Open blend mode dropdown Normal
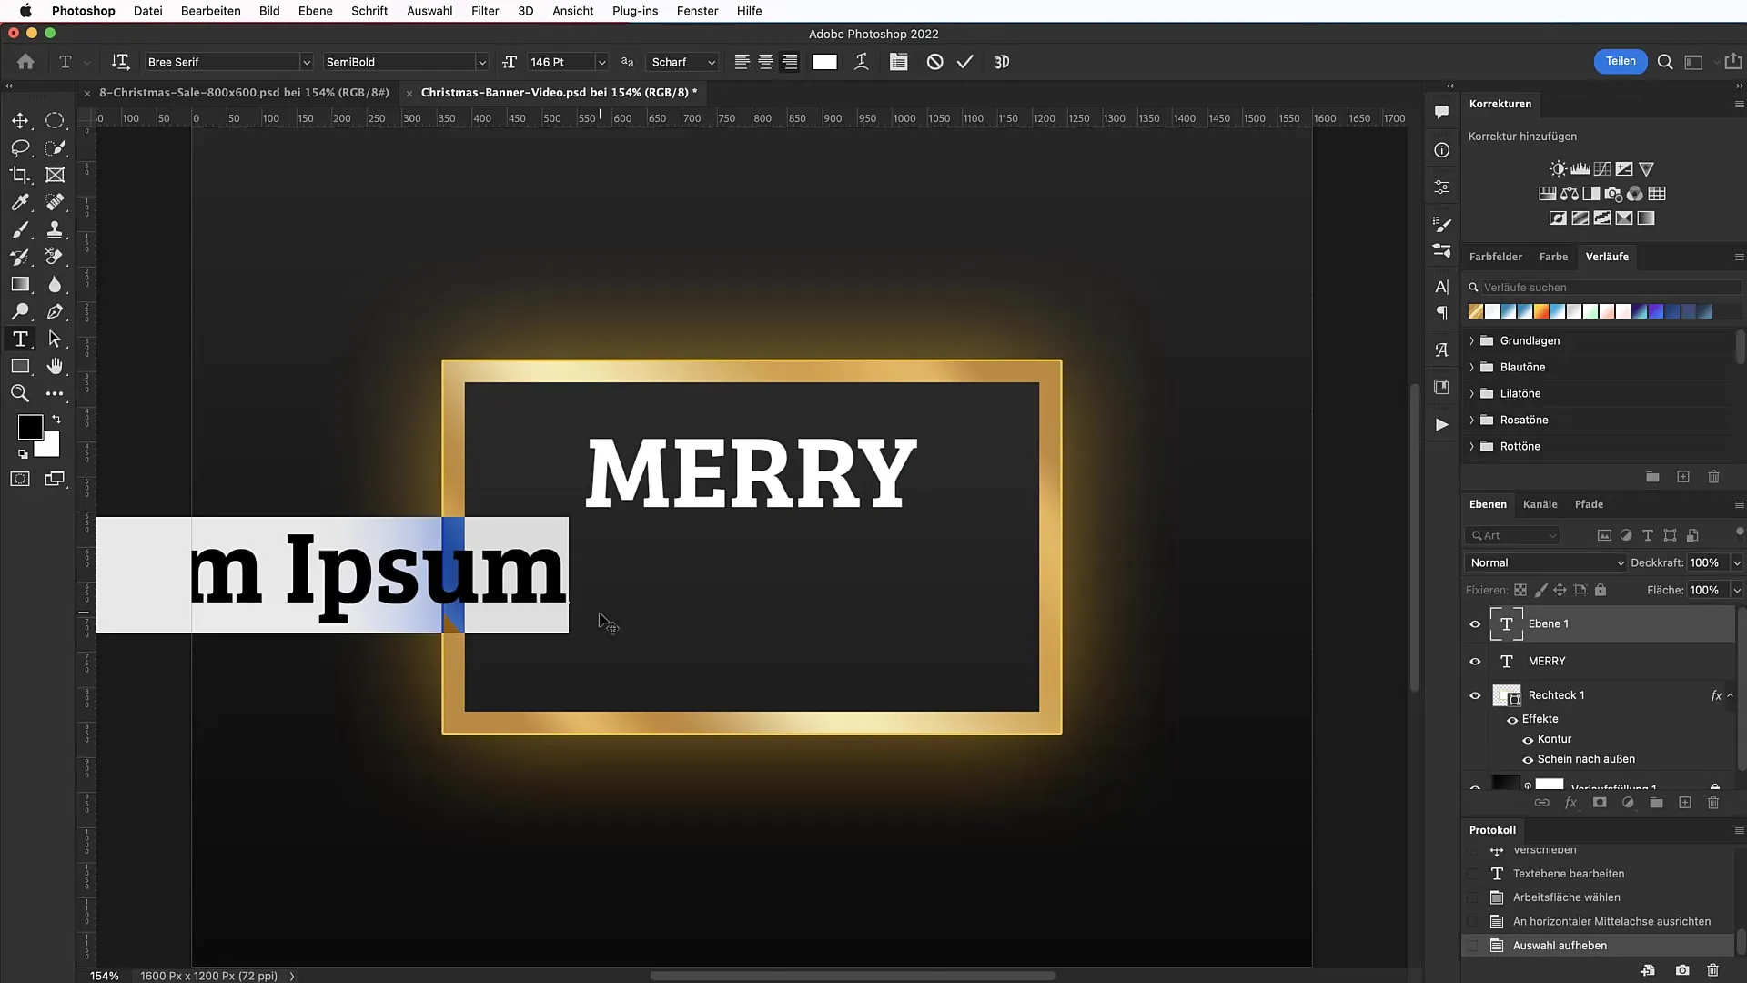This screenshot has height=983, width=1747. pos(1546,563)
